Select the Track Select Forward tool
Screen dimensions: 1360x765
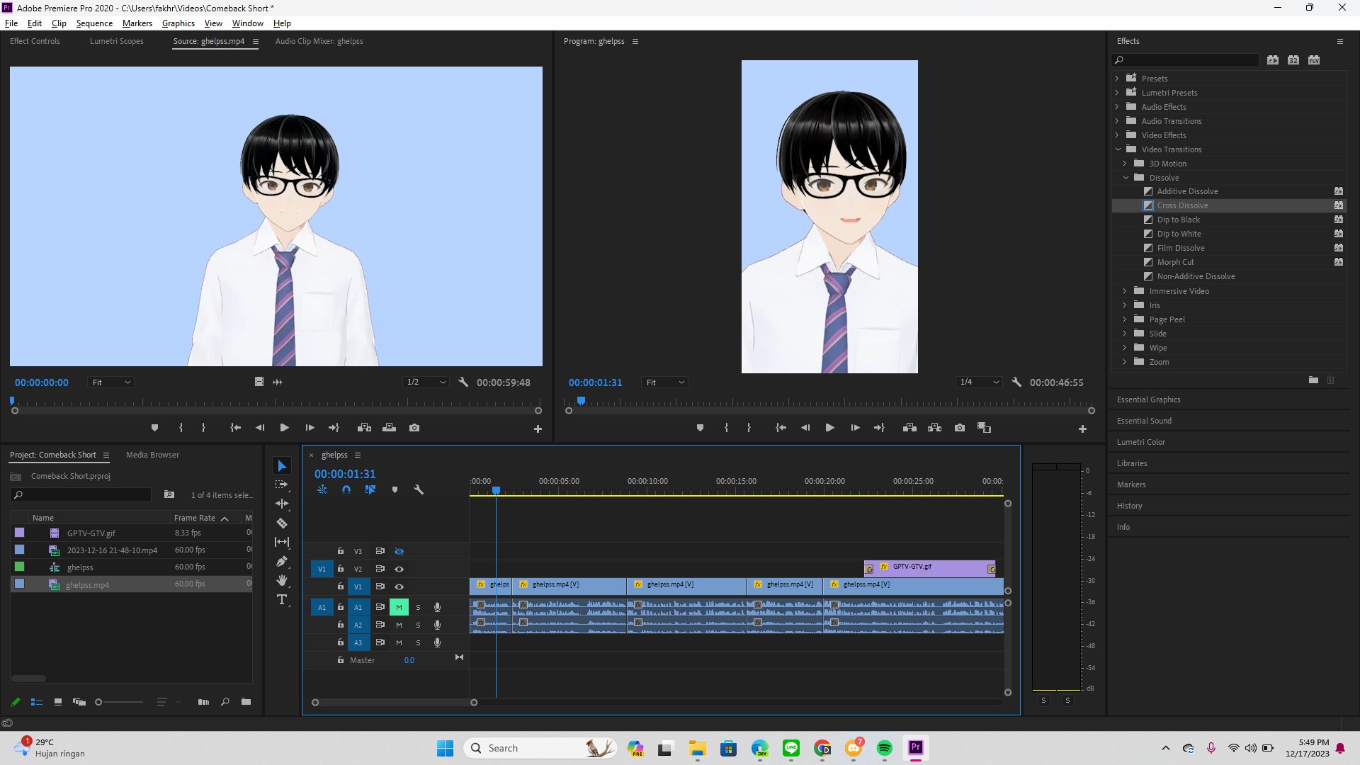pyautogui.click(x=282, y=484)
